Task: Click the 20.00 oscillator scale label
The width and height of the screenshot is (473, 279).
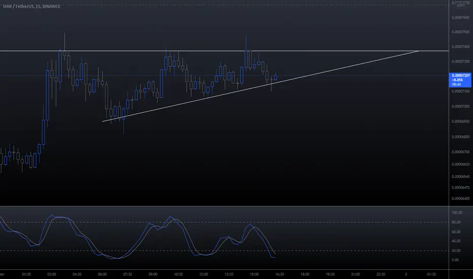Action: [x=456, y=251]
